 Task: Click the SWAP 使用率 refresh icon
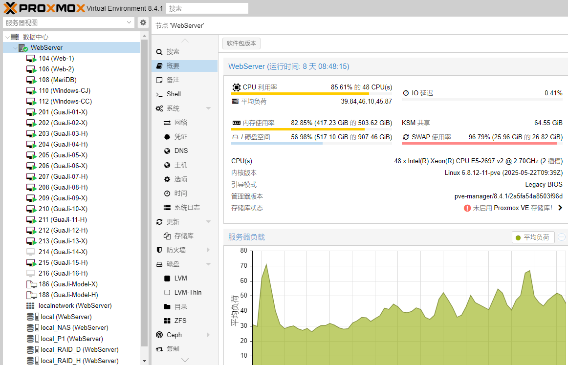[406, 137]
